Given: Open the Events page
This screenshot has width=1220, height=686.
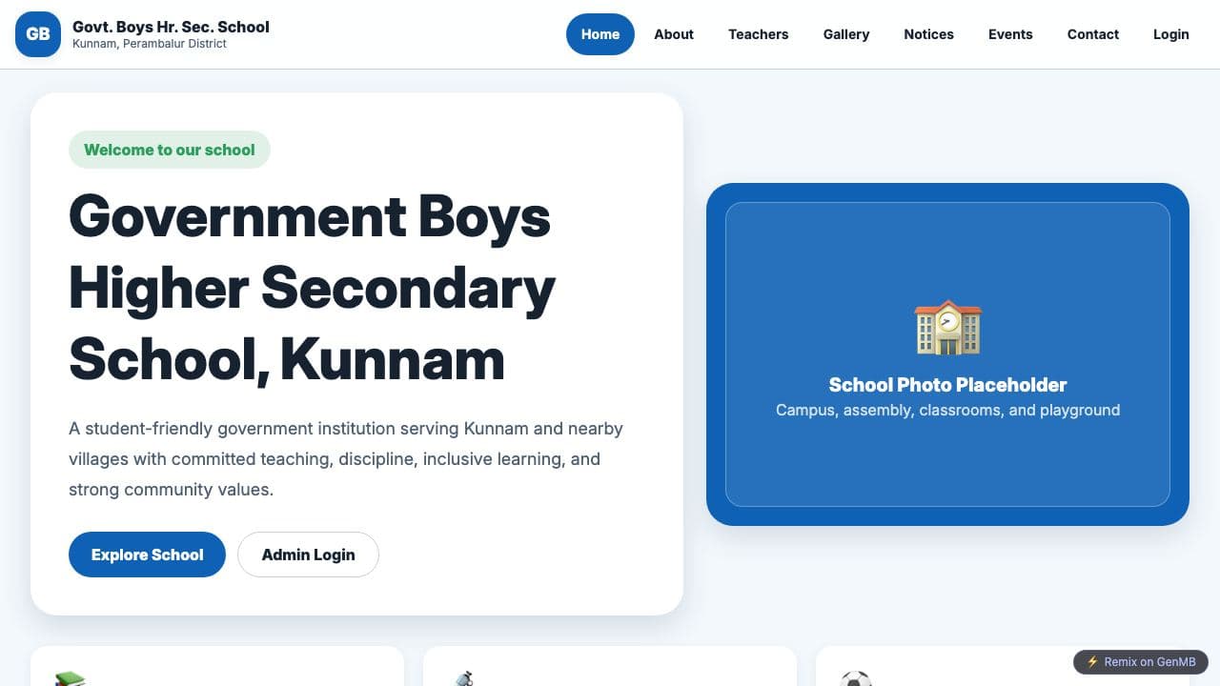Looking at the screenshot, I should click(x=1010, y=34).
